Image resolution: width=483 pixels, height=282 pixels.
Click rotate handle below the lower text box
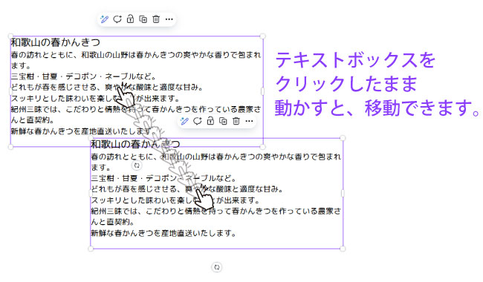217,267
